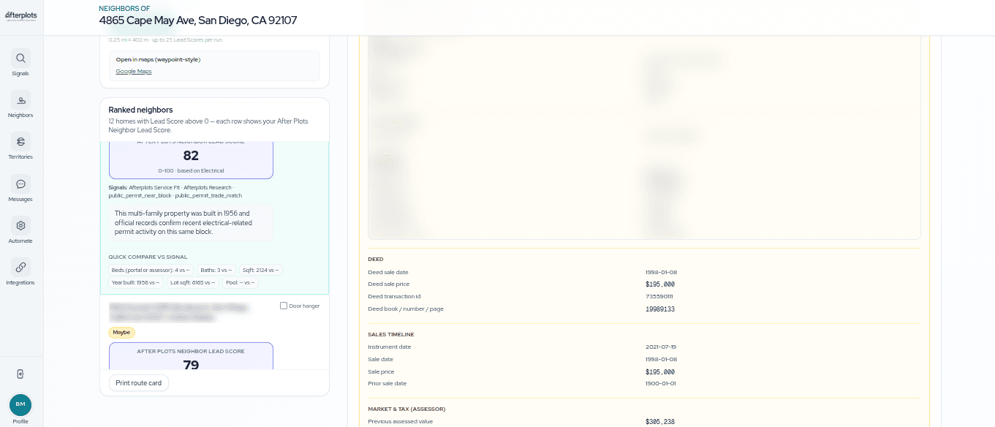
Task: Open the Automate gear icon
Action: [20, 226]
